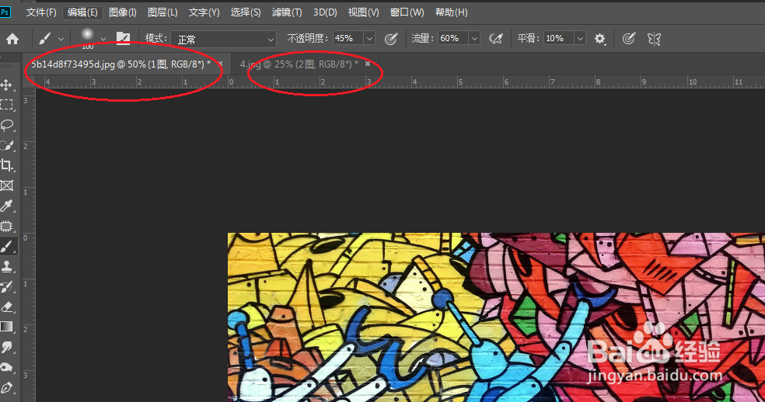Open symmetry paint butterfly options
Image resolution: width=765 pixels, height=402 pixels.
(x=654, y=39)
